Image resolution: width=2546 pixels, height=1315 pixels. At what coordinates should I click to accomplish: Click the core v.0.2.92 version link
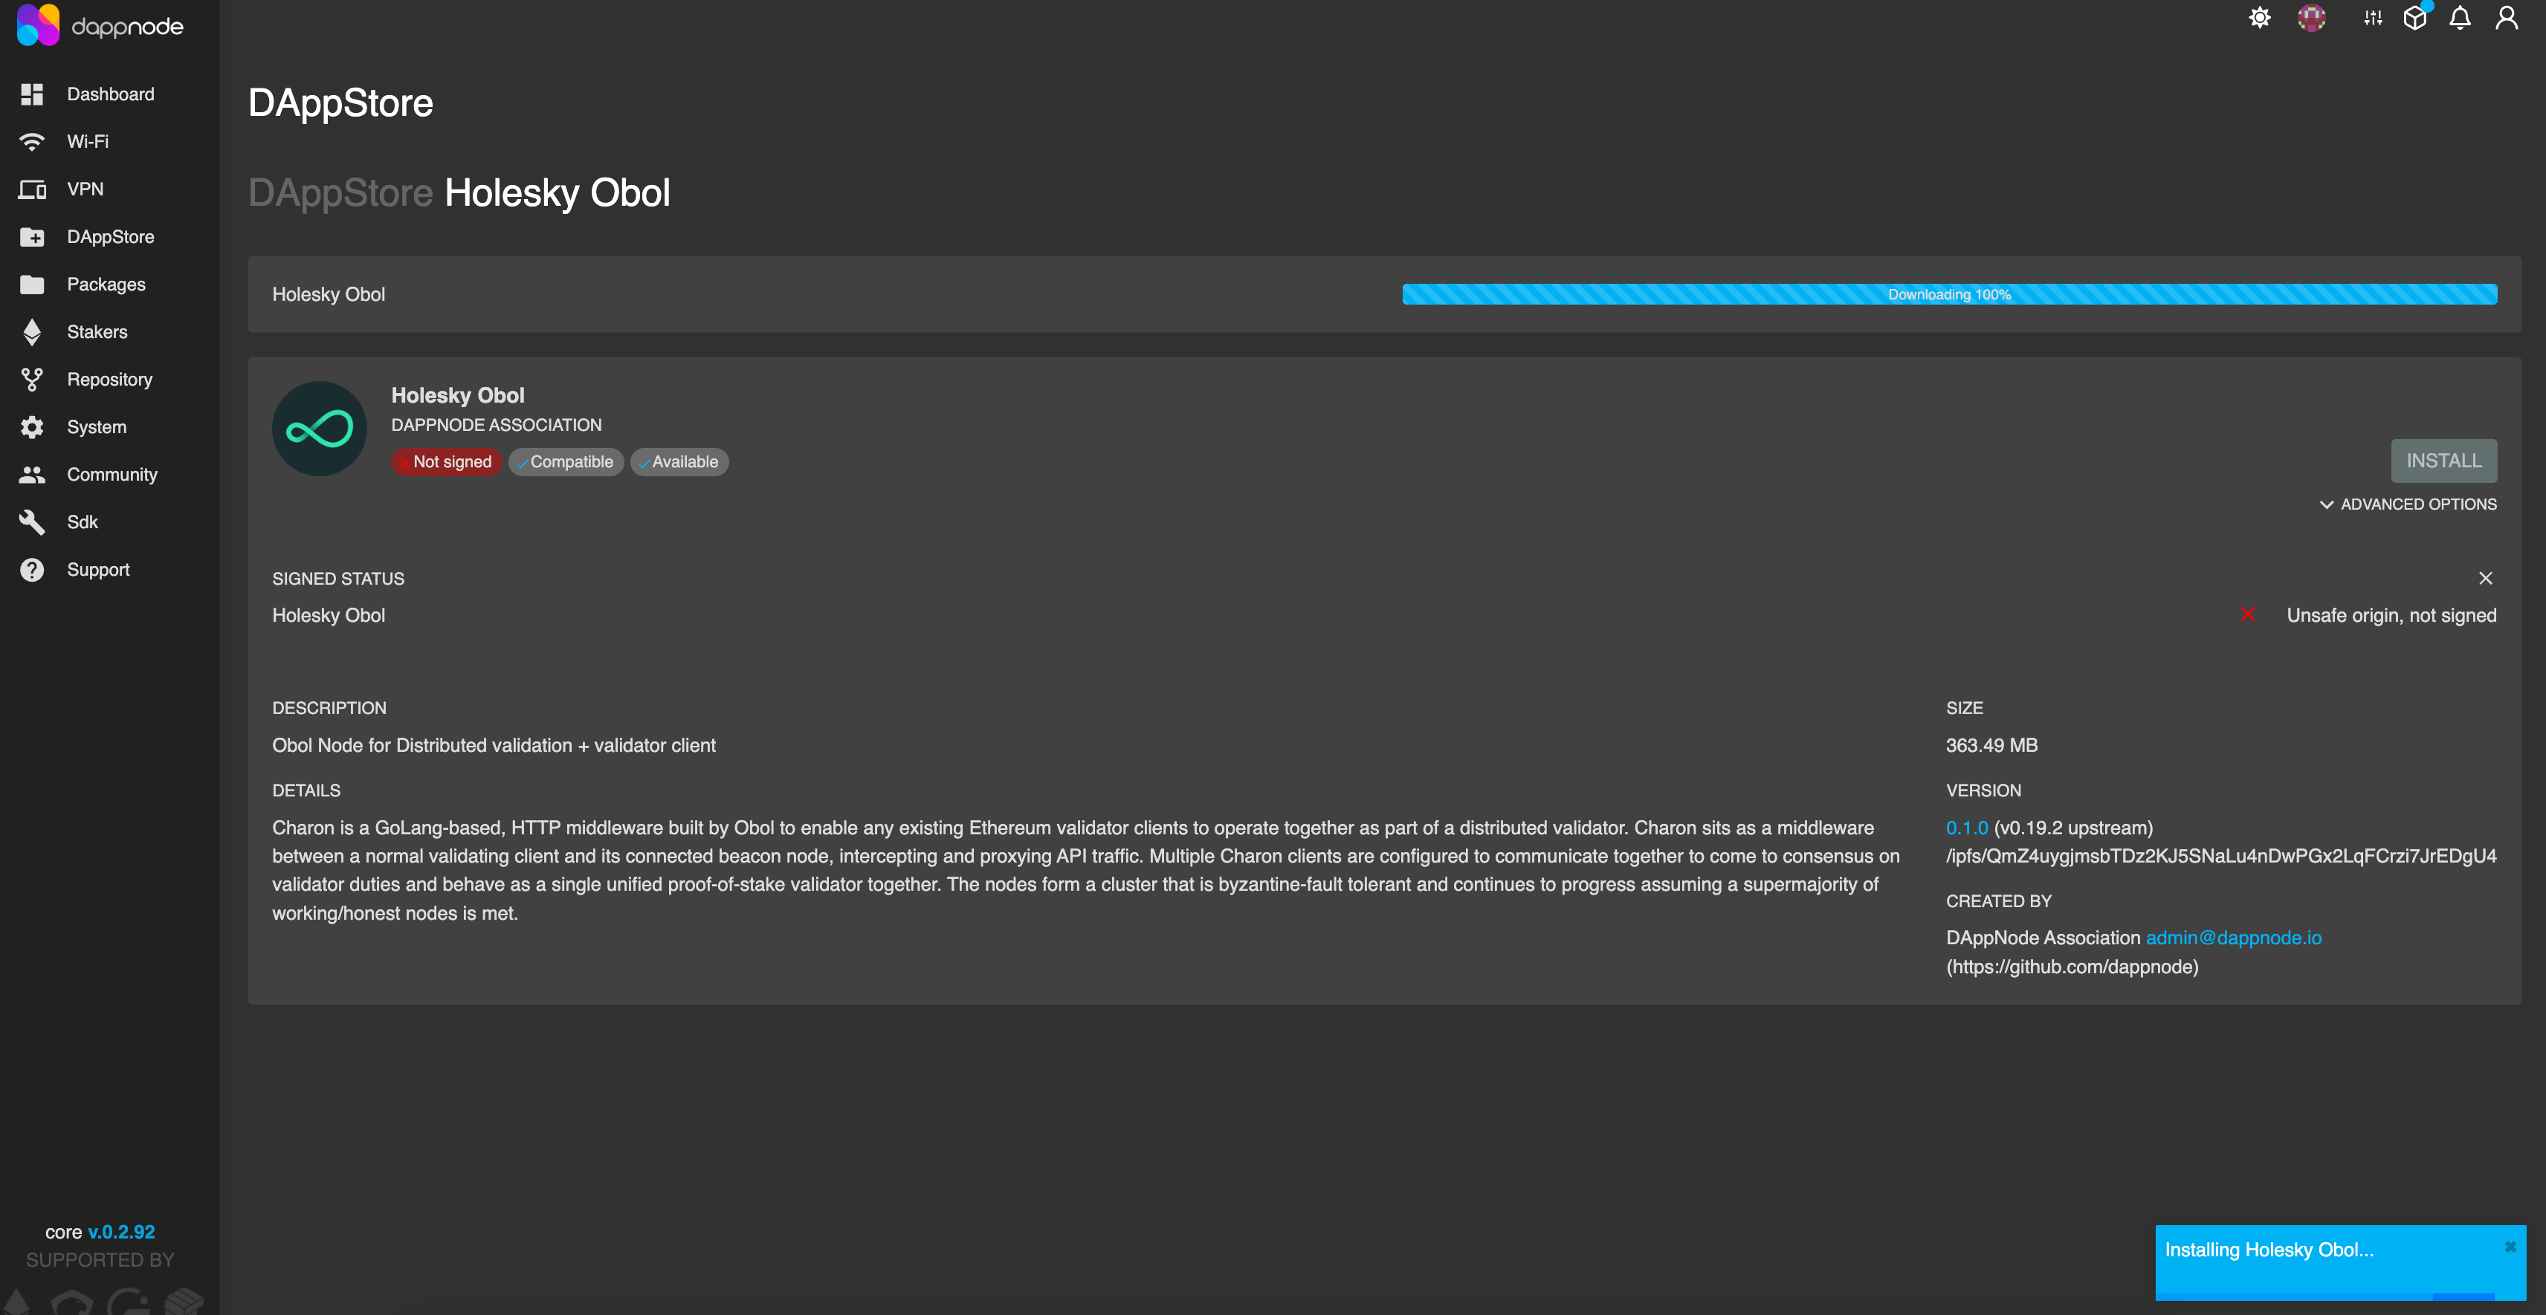pyautogui.click(x=120, y=1231)
